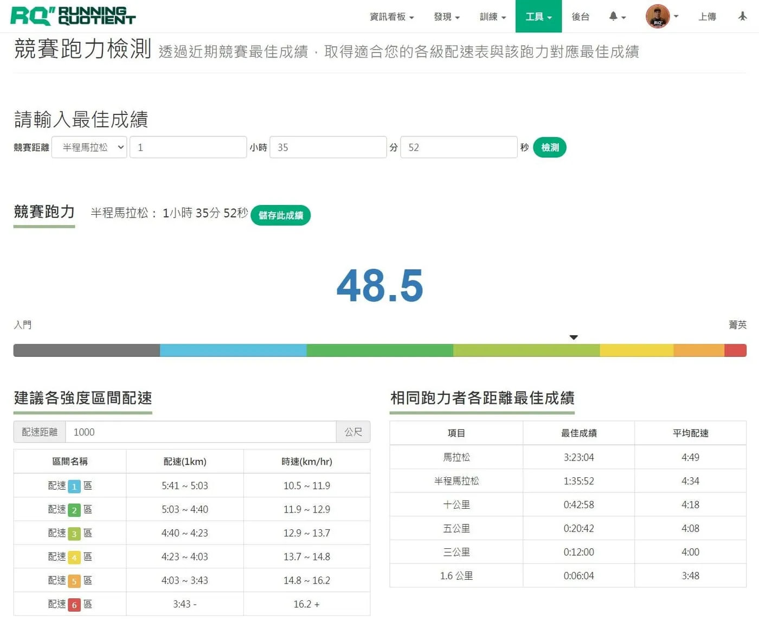Open the 資訊看板 dropdown menu
Viewport: 759px width, 621px height.
point(391,17)
